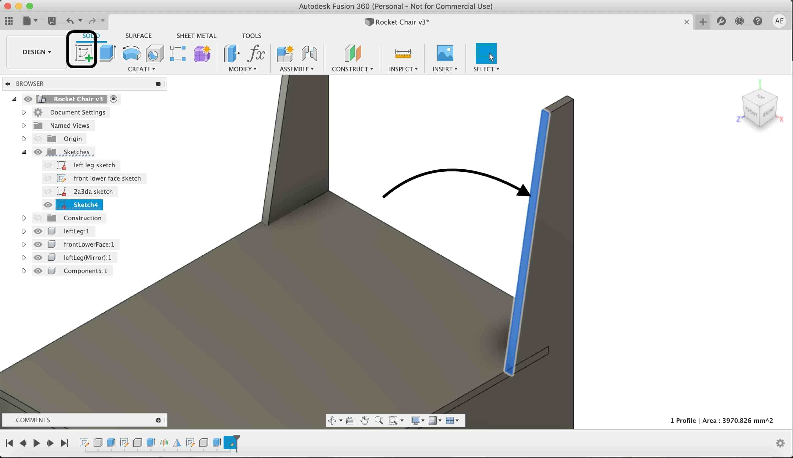Select the Offset Plane construct tool

point(353,53)
